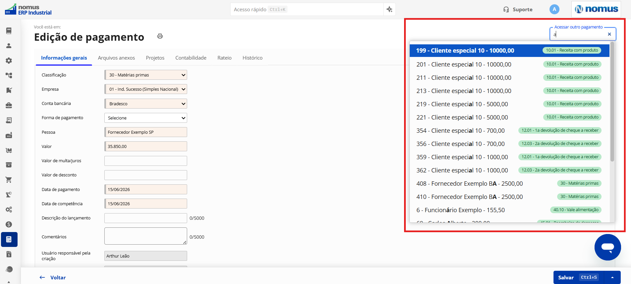Open the shopping cart icon in sidebar
This screenshot has width=631, height=284.
(9, 180)
